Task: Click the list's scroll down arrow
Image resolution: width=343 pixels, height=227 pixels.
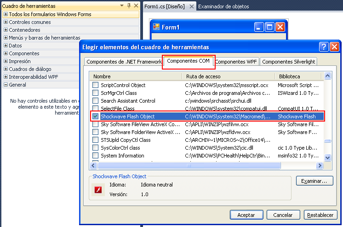Action: (327, 157)
